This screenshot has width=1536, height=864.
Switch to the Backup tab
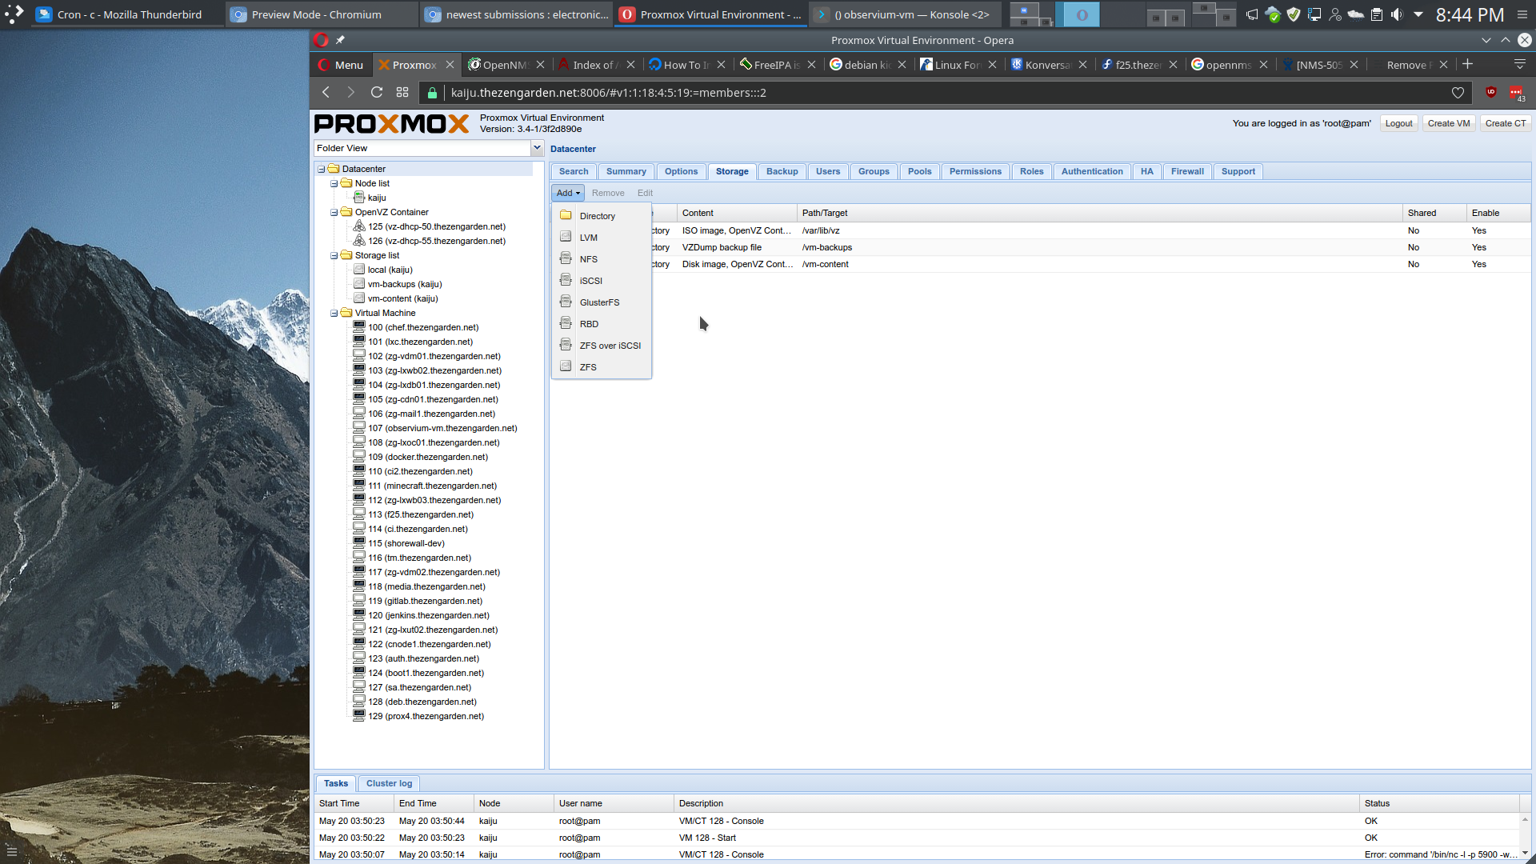tap(782, 171)
